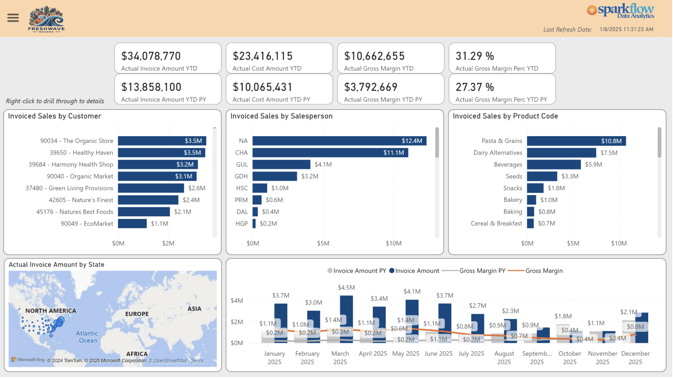
Task: Select the Pasta & Grains $10.8M bar
Action: [577, 141]
